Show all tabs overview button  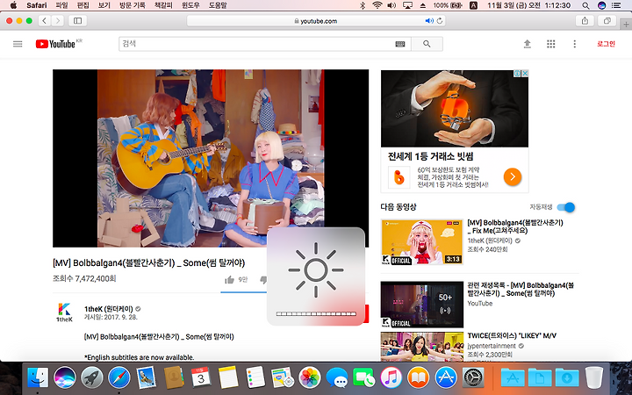click(x=607, y=20)
